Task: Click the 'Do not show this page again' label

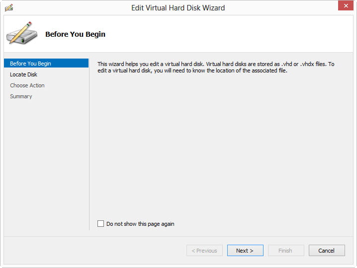Action: click(140, 224)
